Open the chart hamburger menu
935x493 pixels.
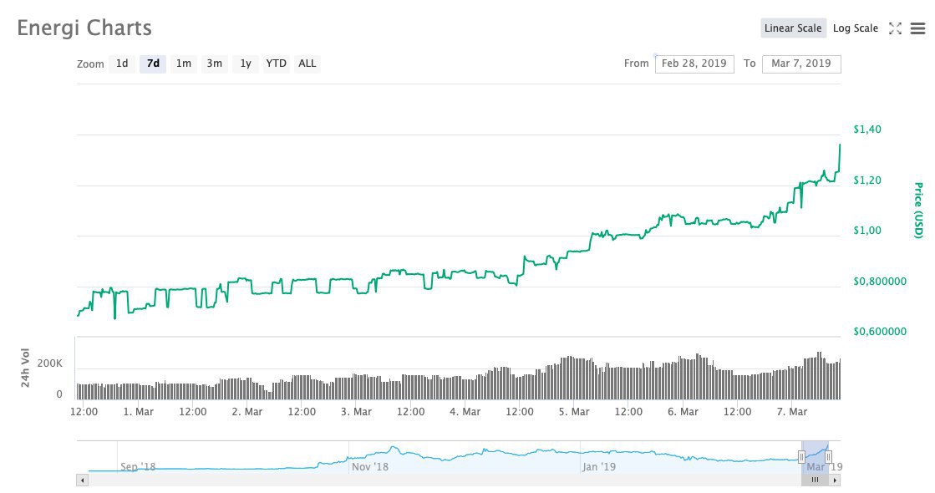click(917, 28)
